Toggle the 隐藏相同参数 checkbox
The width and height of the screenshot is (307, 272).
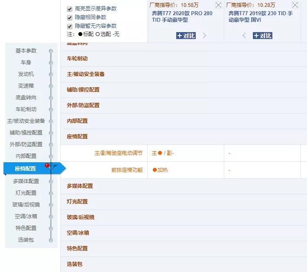(70, 18)
